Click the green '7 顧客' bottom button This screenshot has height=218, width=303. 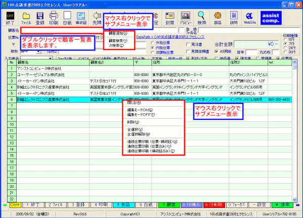tap(168, 205)
